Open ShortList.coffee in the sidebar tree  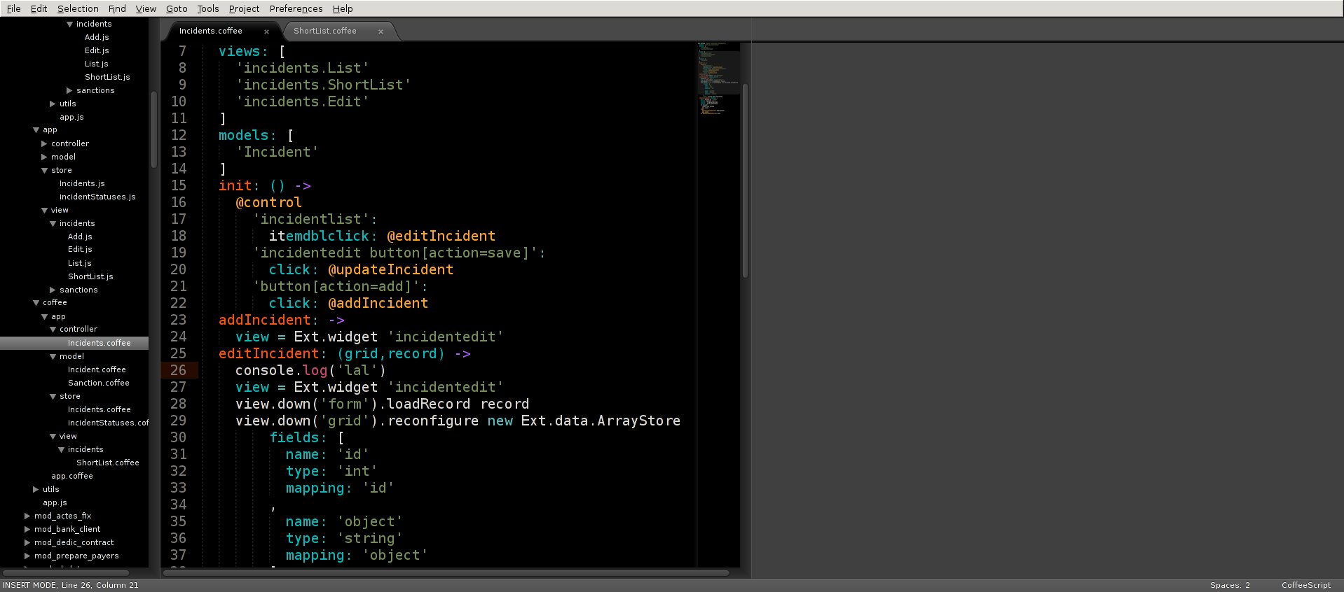(x=108, y=463)
